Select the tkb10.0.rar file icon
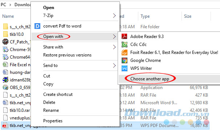This screenshot has height=131, width=220. [5, 110]
